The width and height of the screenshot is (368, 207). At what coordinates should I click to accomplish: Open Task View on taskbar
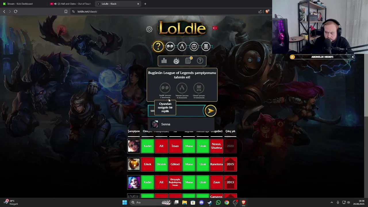pyautogui.click(x=176, y=202)
